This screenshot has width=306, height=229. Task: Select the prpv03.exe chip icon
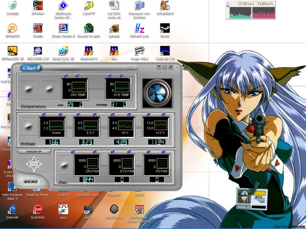coord(114,209)
